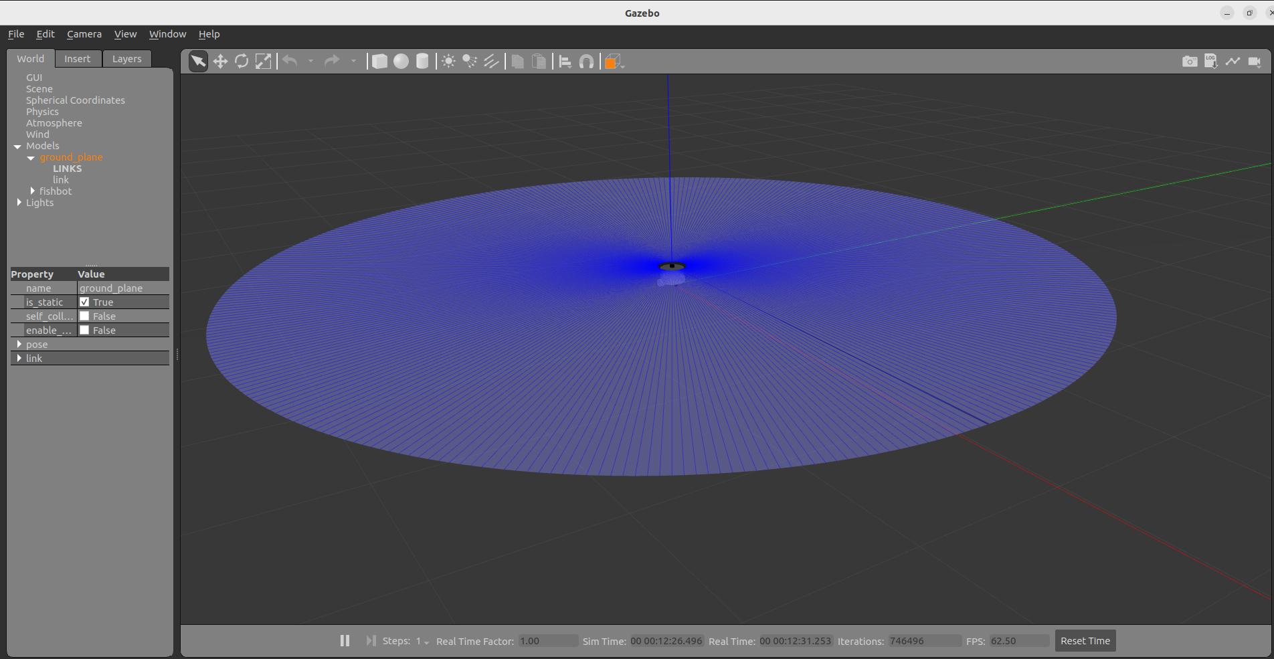Open the File menu
This screenshot has width=1274, height=659.
pyautogui.click(x=16, y=34)
